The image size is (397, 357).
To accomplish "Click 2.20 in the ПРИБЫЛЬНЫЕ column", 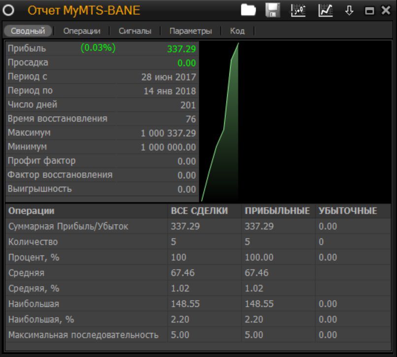I will coord(254,319).
